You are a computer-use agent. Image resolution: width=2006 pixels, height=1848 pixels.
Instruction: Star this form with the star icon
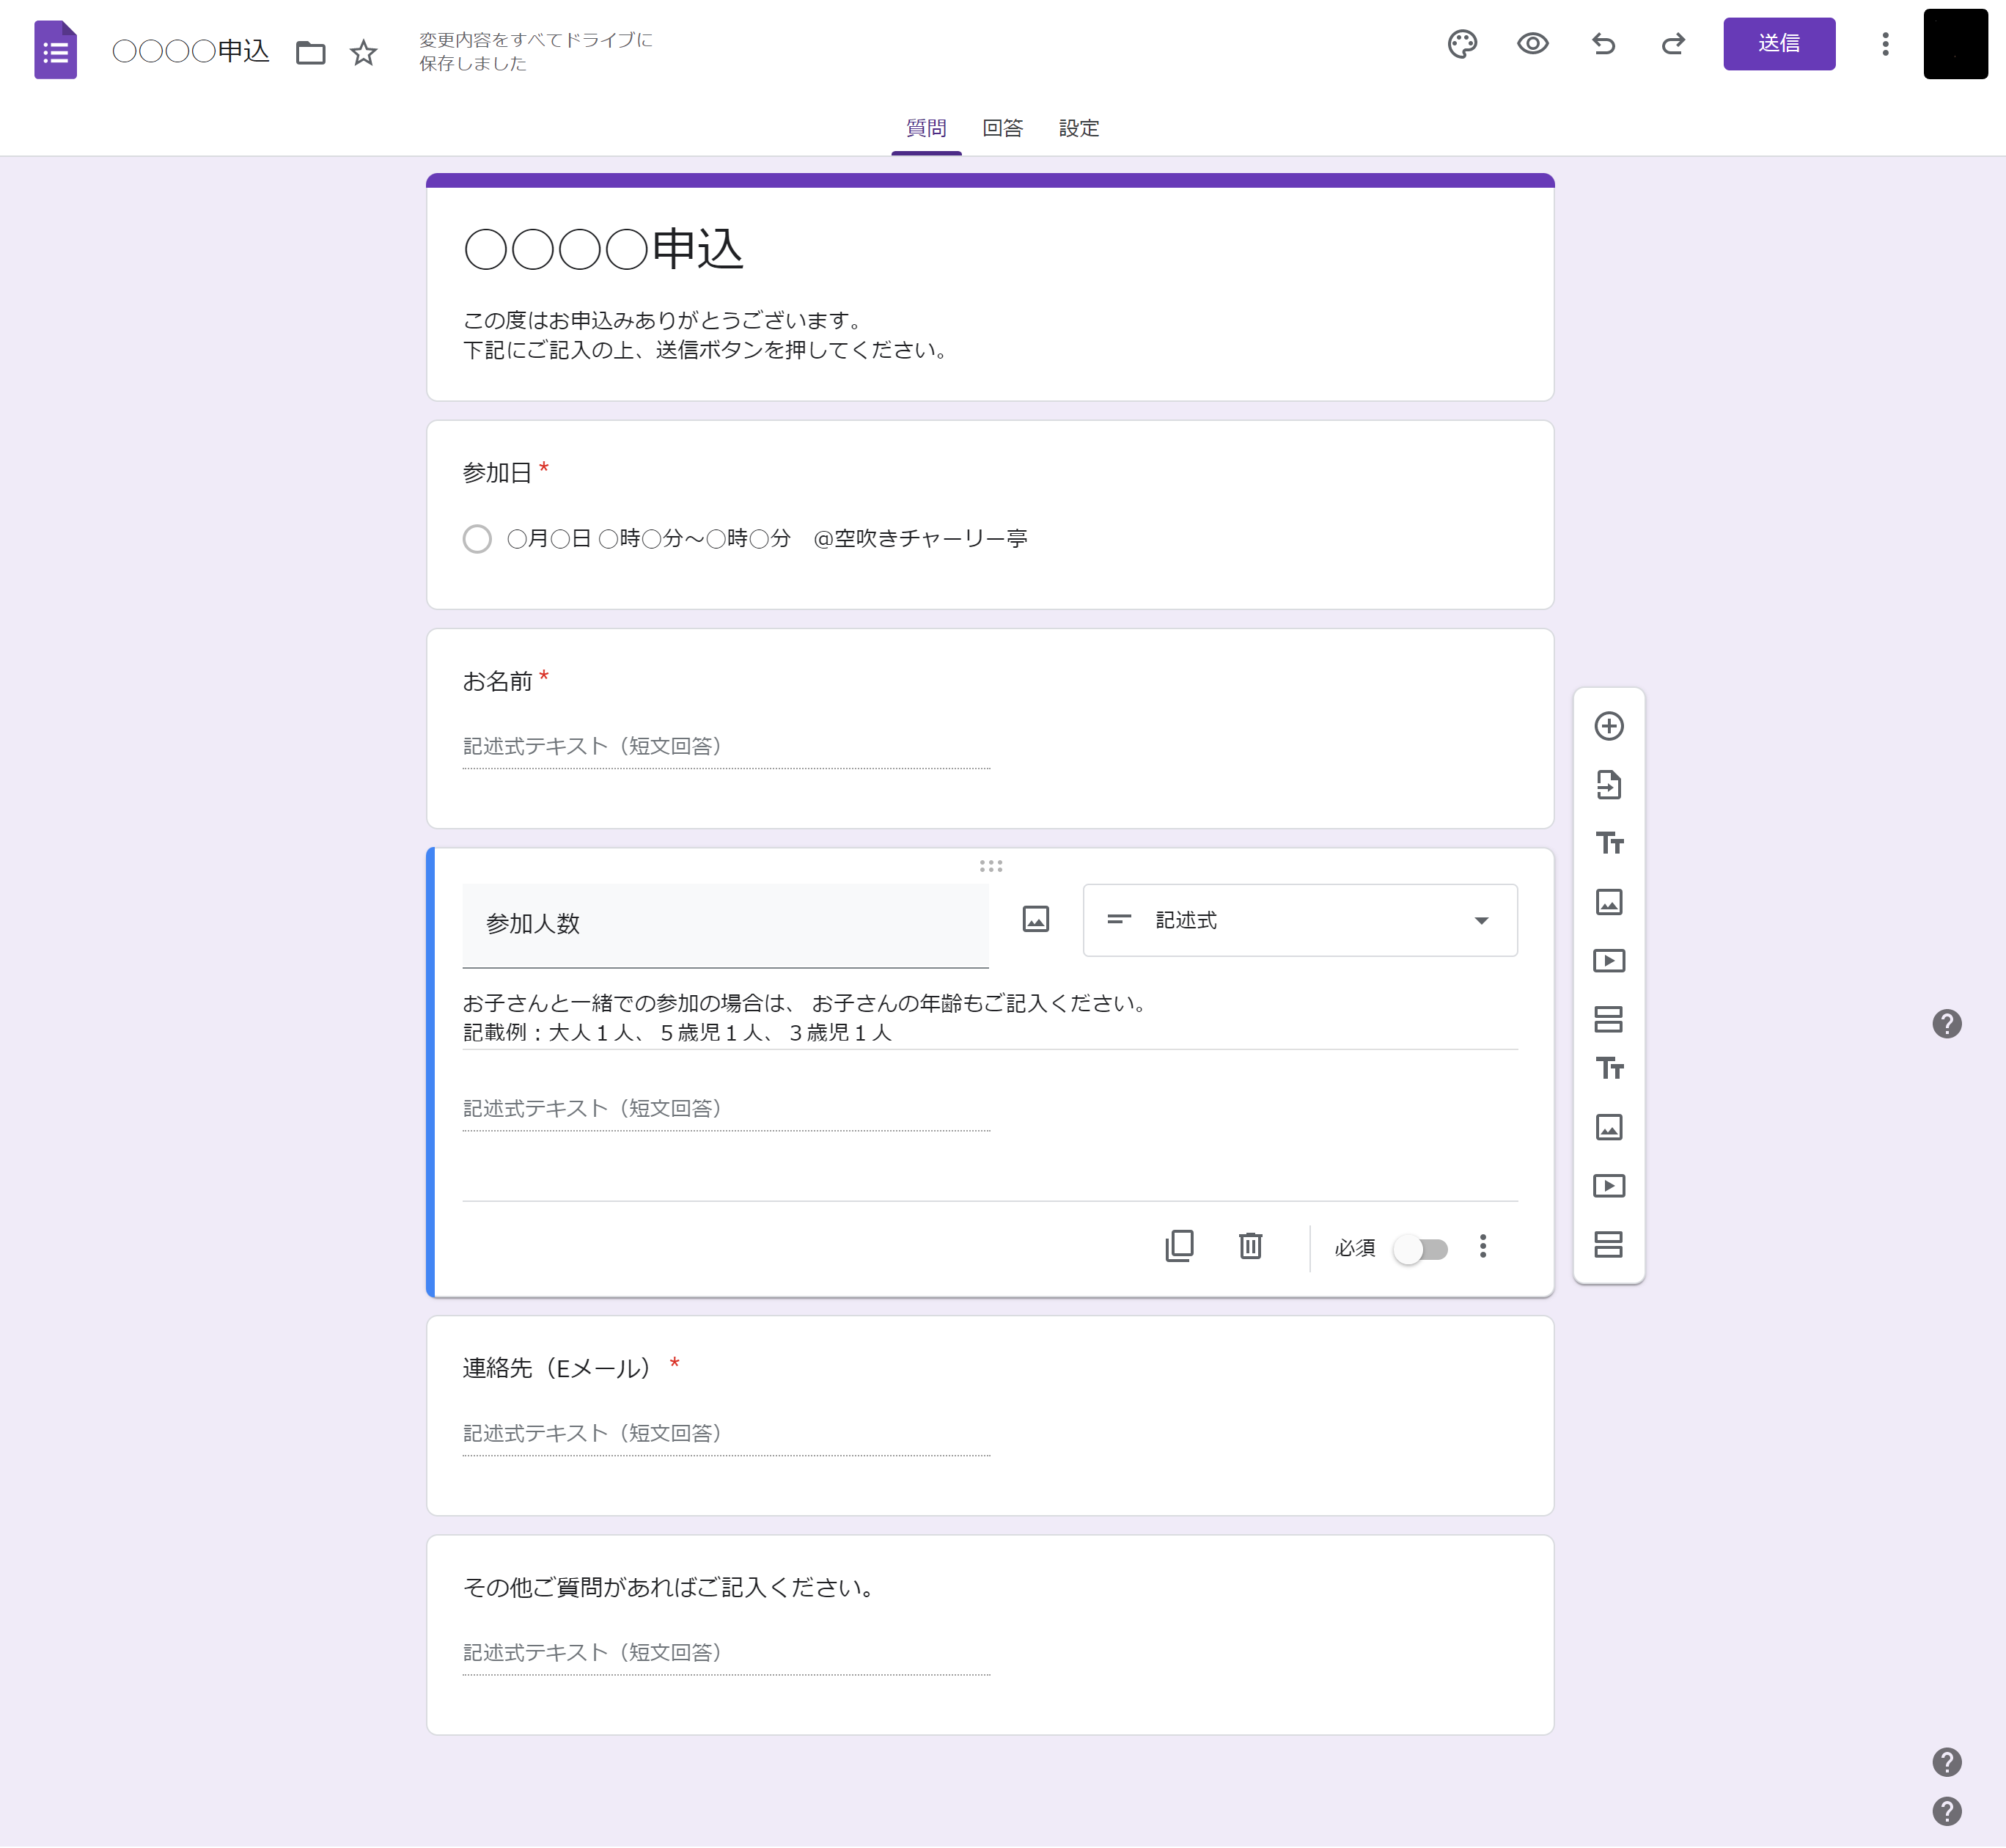[363, 52]
